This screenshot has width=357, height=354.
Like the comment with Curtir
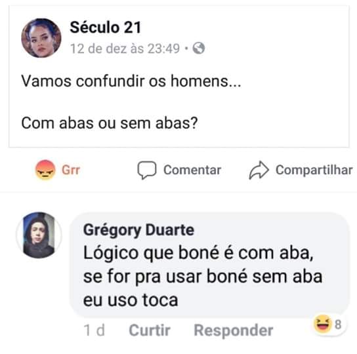(x=150, y=330)
